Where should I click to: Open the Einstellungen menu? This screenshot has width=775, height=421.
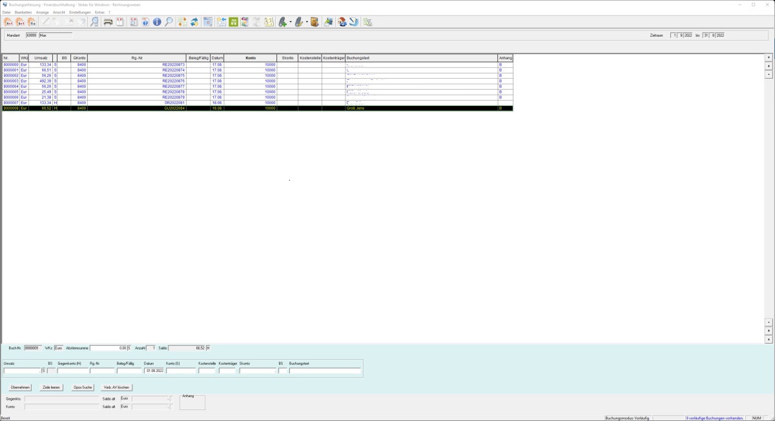79,12
